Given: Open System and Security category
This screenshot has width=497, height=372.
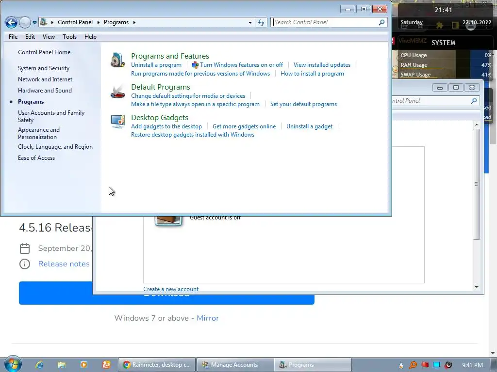Looking at the screenshot, I should pyautogui.click(x=43, y=68).
